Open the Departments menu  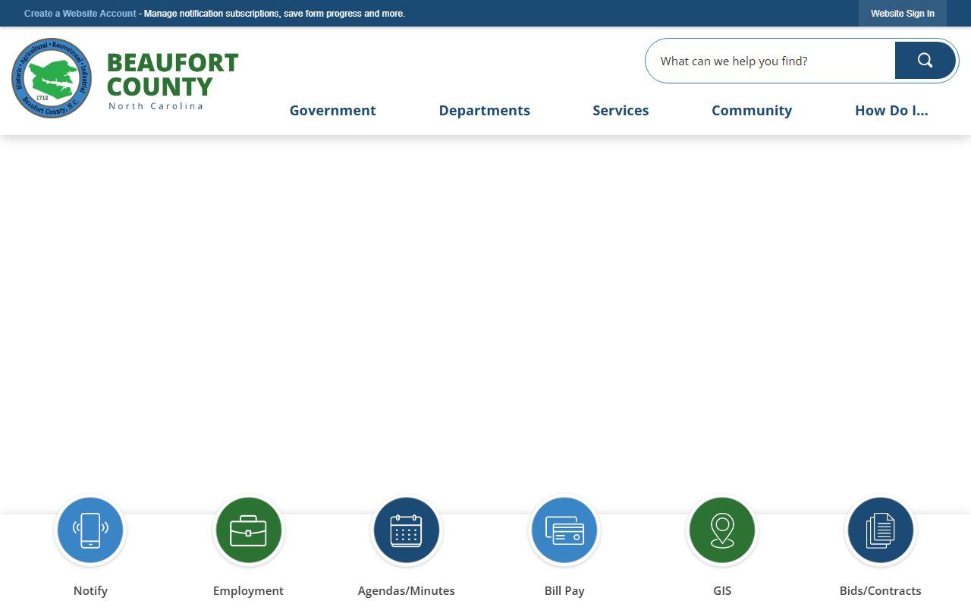coord(484,111)
